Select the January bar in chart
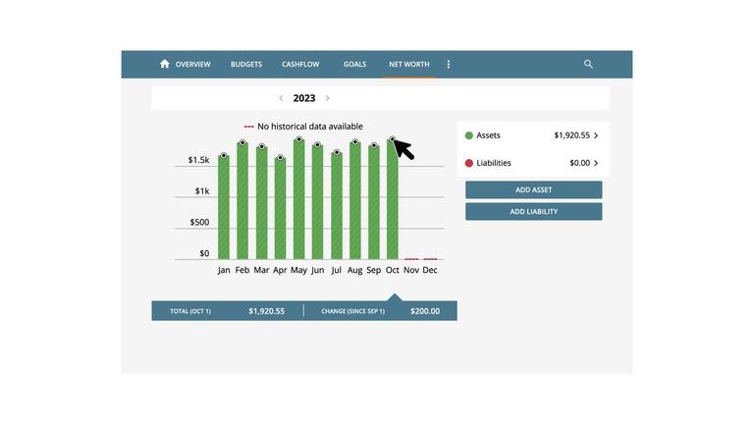Screen dimensions: 754x424 [224, 207]
